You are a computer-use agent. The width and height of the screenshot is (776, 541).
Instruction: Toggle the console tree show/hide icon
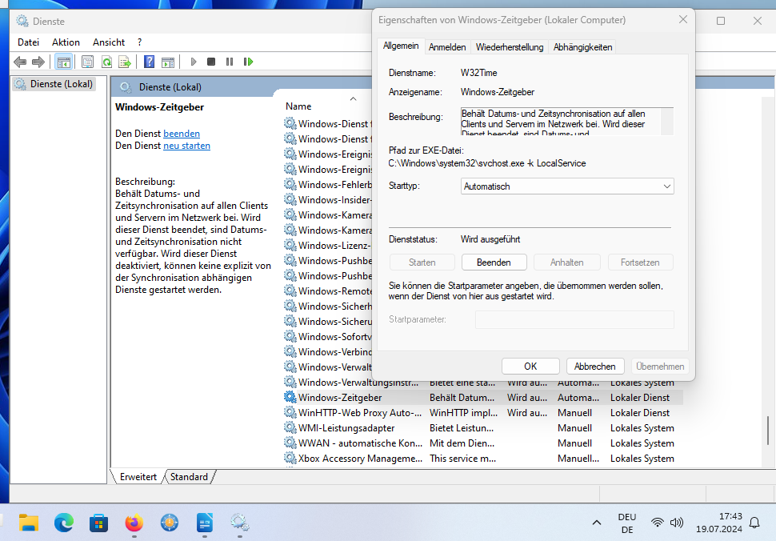63,62
